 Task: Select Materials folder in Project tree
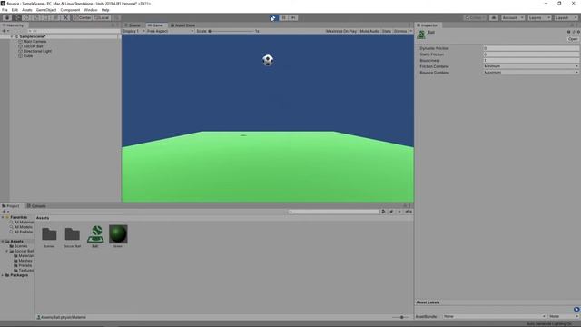25,256
